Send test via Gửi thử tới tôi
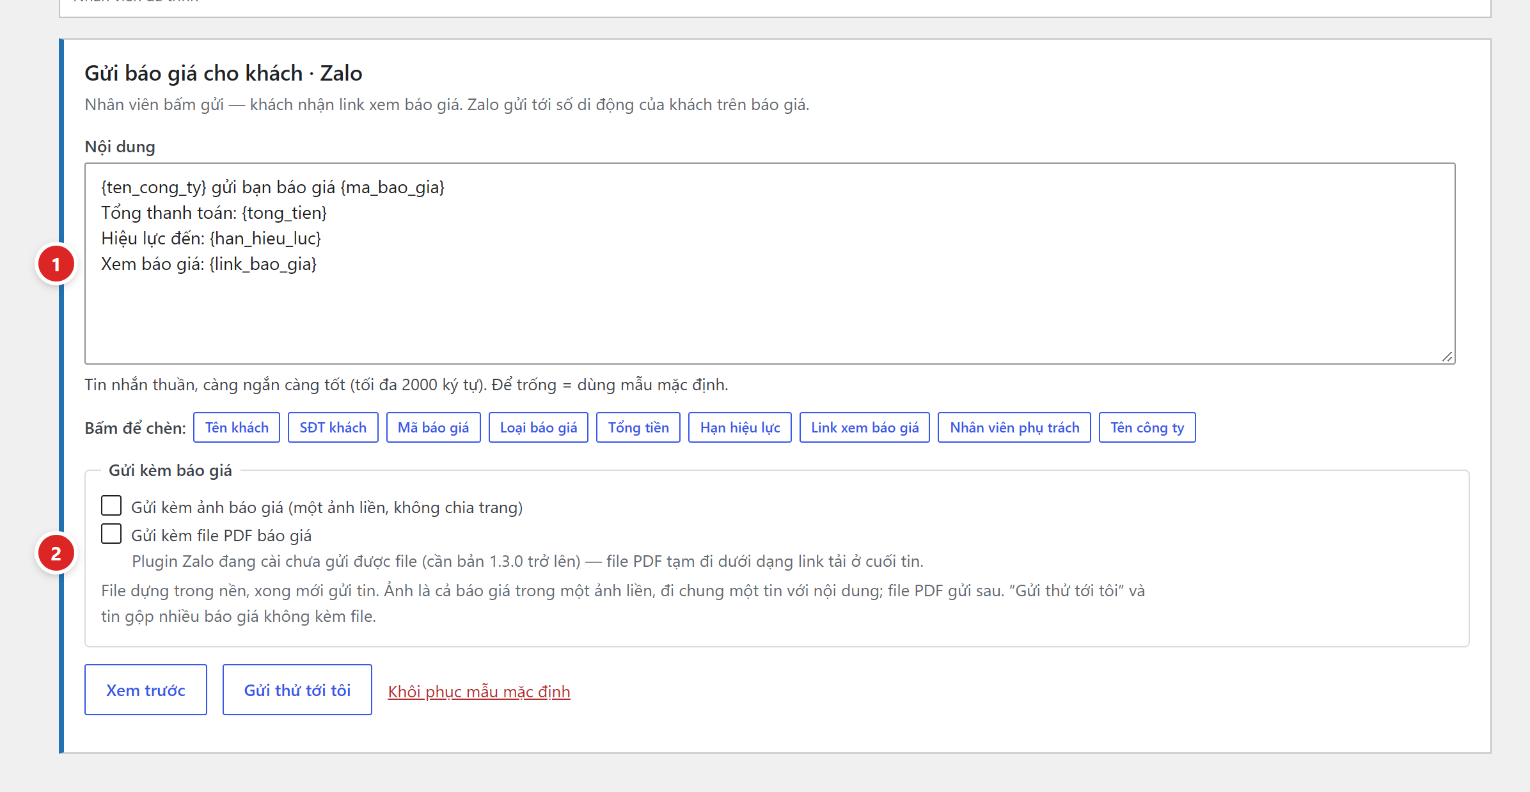 [297, 690]
